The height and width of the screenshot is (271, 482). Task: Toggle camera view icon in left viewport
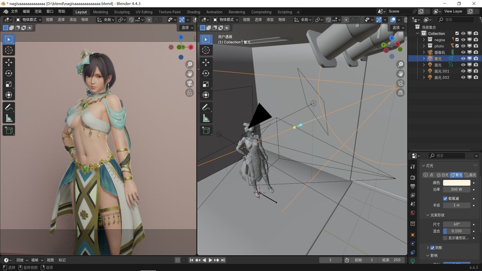click(x=189, y=83)
